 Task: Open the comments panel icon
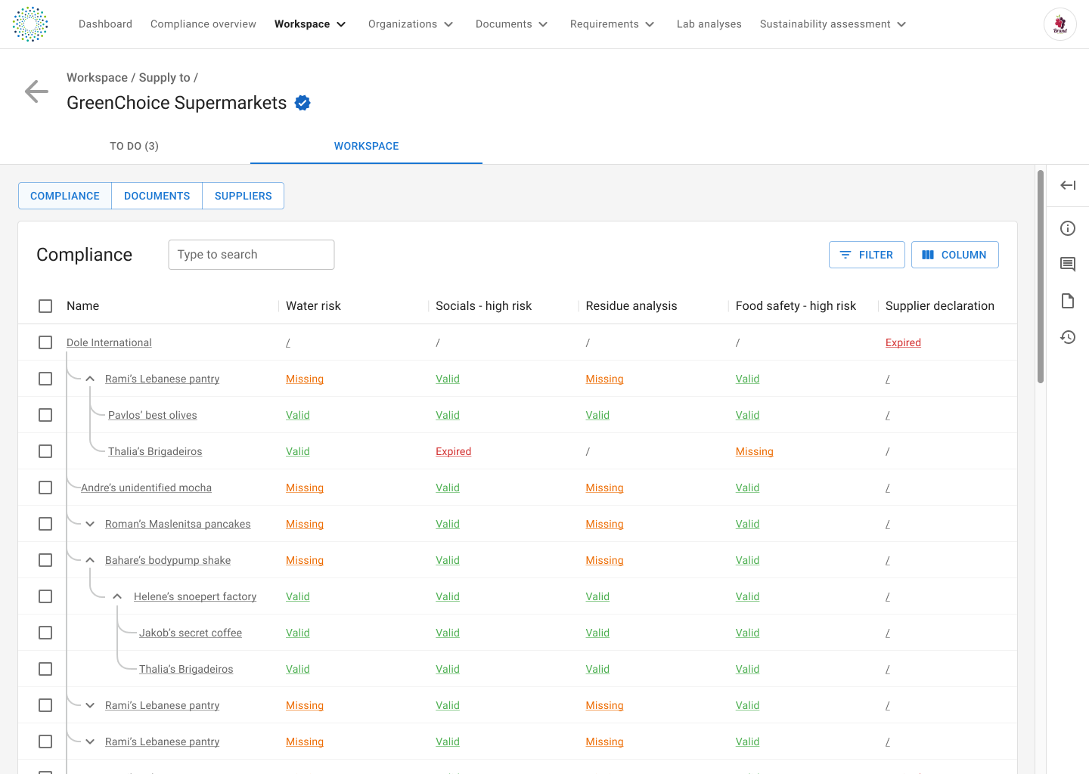1068,265
